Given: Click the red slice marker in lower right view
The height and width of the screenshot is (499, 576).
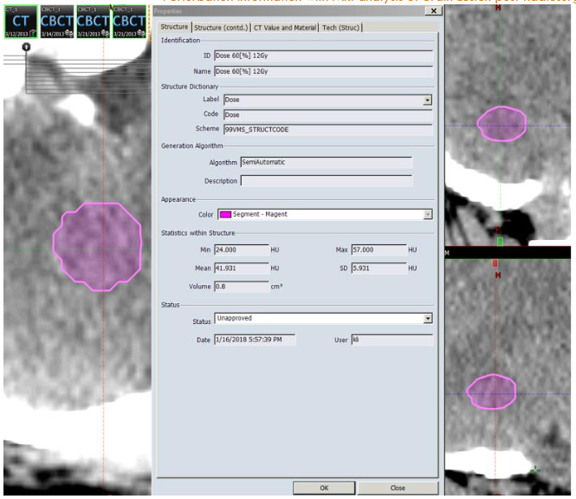Looking at the screenshot, I should coord(495,263).
